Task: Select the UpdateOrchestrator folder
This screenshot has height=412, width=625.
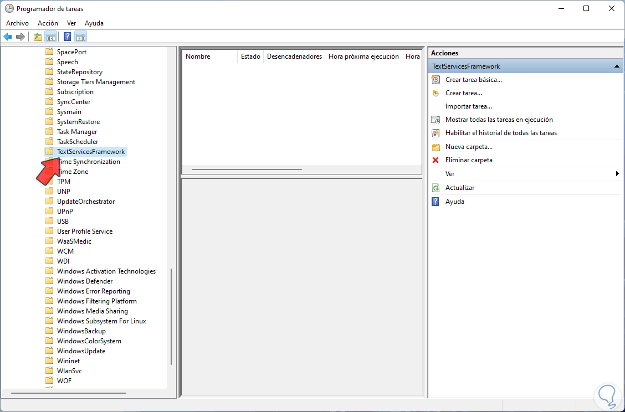Action: [x=86, y=201]
